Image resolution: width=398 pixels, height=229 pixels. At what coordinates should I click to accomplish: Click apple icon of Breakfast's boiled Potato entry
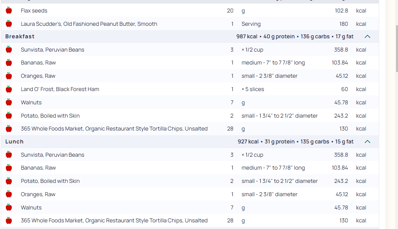click(x=9, y=116)
